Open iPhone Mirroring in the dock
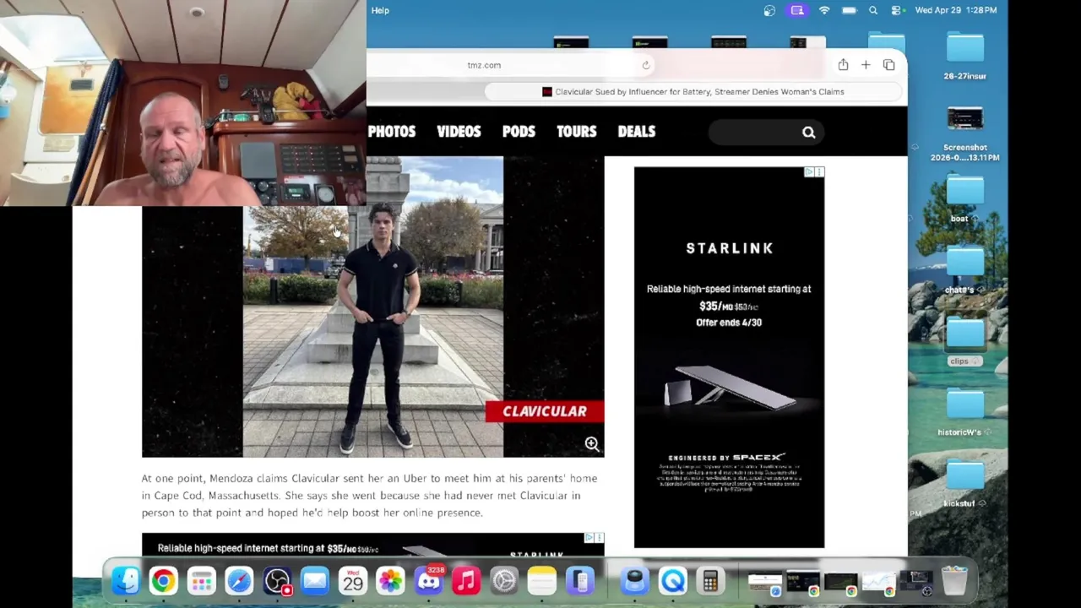 point(580,581)
